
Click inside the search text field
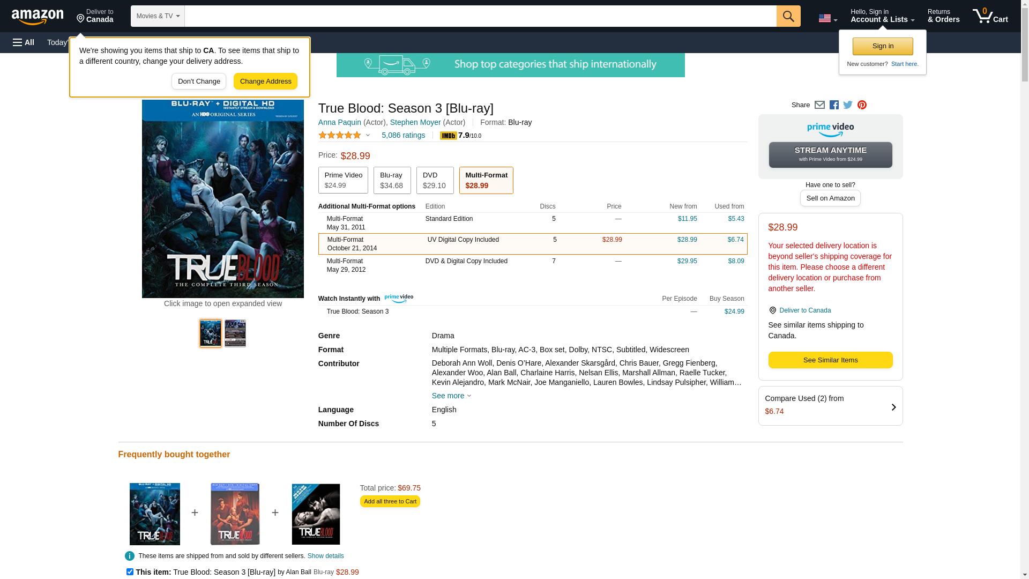point(480,16)
